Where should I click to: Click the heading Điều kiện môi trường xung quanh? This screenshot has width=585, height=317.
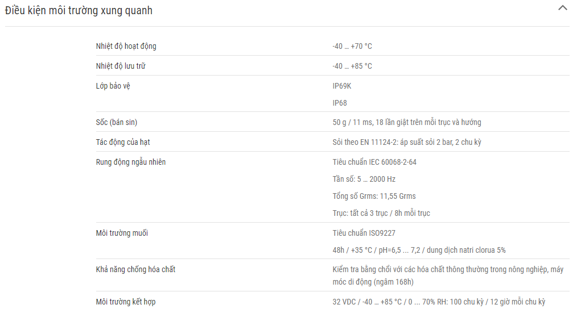click(79, 10)
